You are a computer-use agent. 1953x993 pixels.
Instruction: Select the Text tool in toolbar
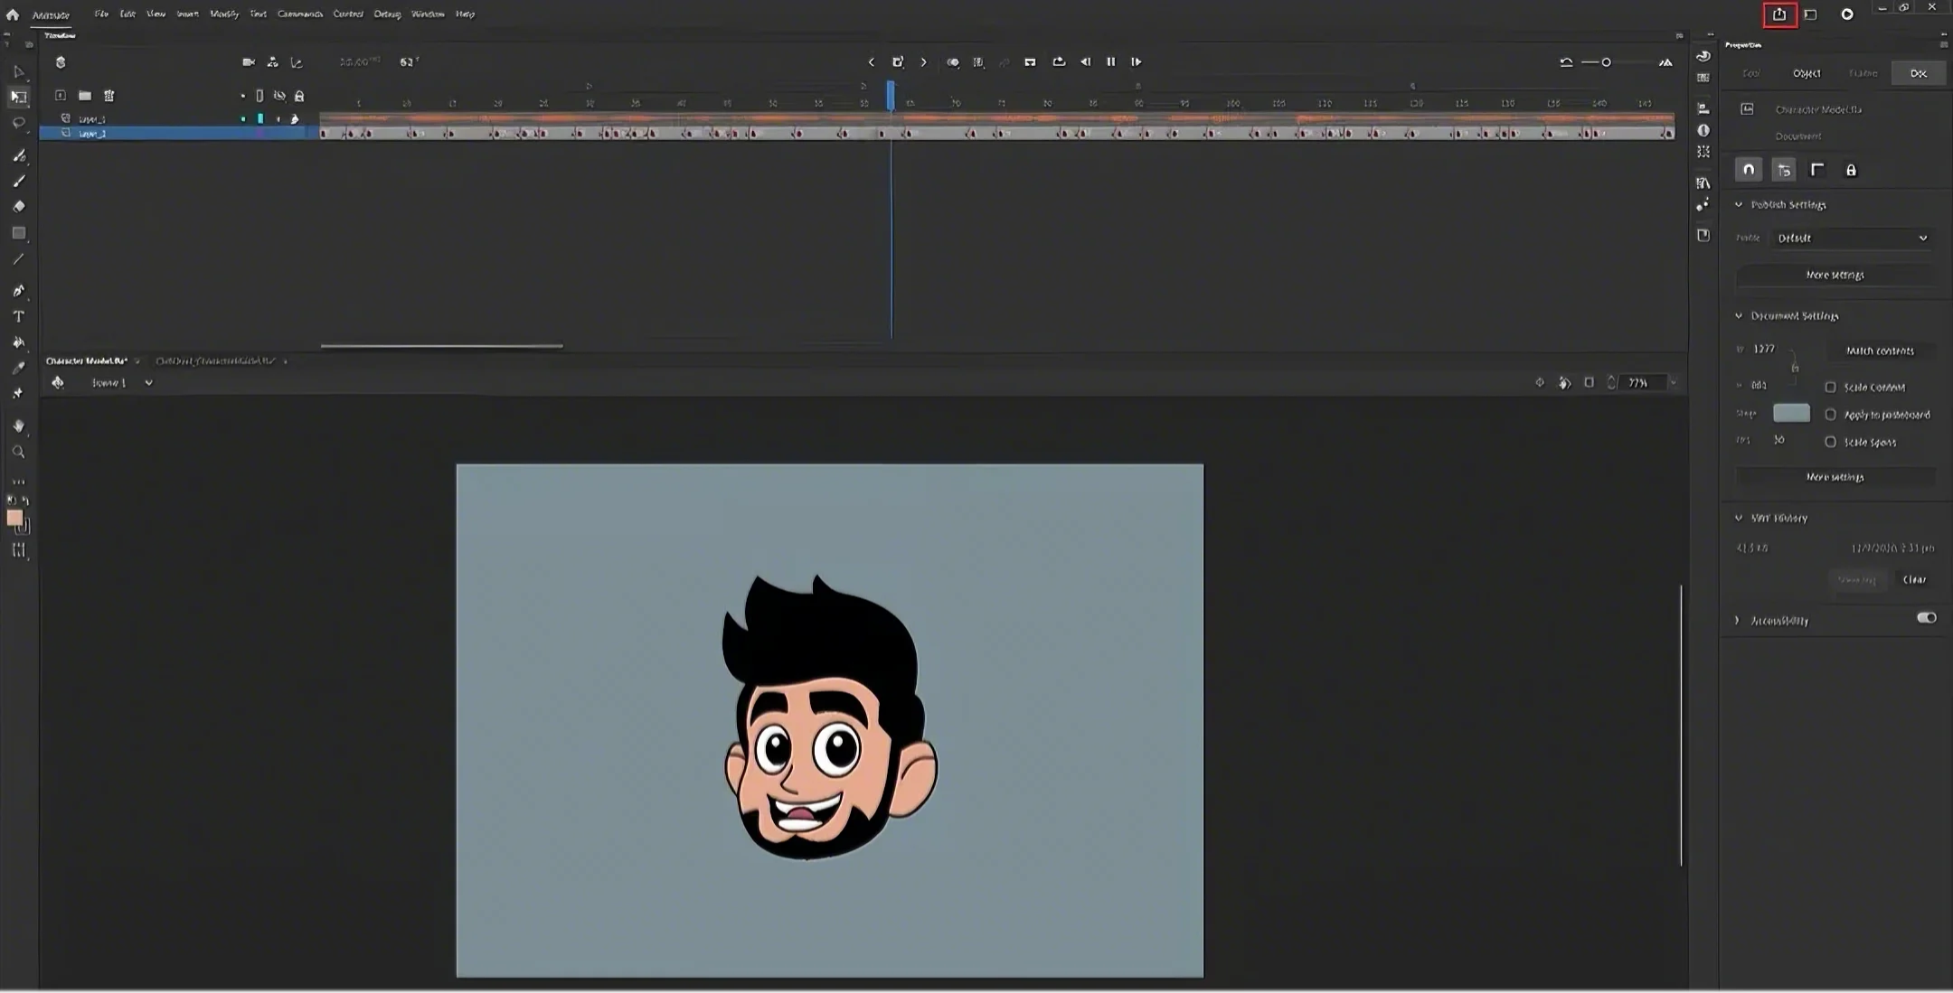coord(18,317)
